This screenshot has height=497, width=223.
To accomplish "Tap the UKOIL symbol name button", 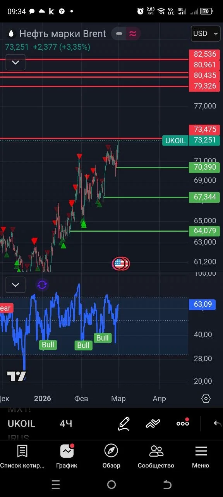I will pos(21,424).
